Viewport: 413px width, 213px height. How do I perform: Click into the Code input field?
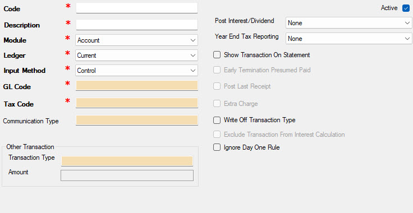[137, 8]
